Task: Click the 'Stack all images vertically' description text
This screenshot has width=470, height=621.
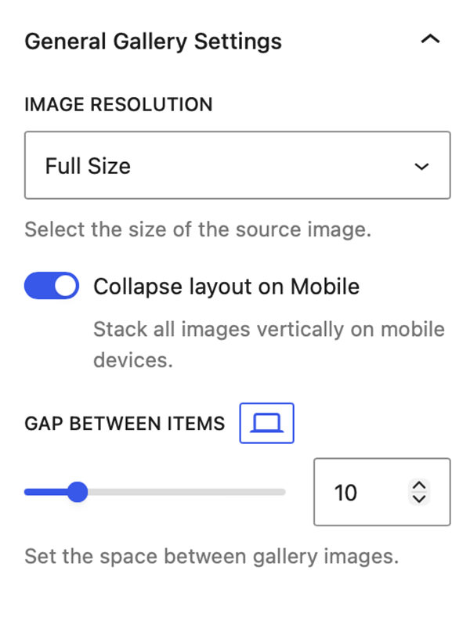Action: coord(269,345)
